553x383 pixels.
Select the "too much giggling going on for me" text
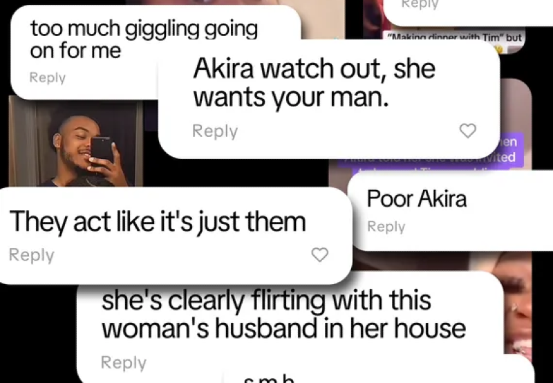coord(144,39)
